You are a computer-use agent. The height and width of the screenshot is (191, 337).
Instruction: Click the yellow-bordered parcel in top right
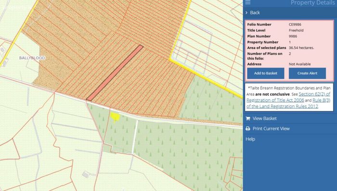(x=207, y=43)
